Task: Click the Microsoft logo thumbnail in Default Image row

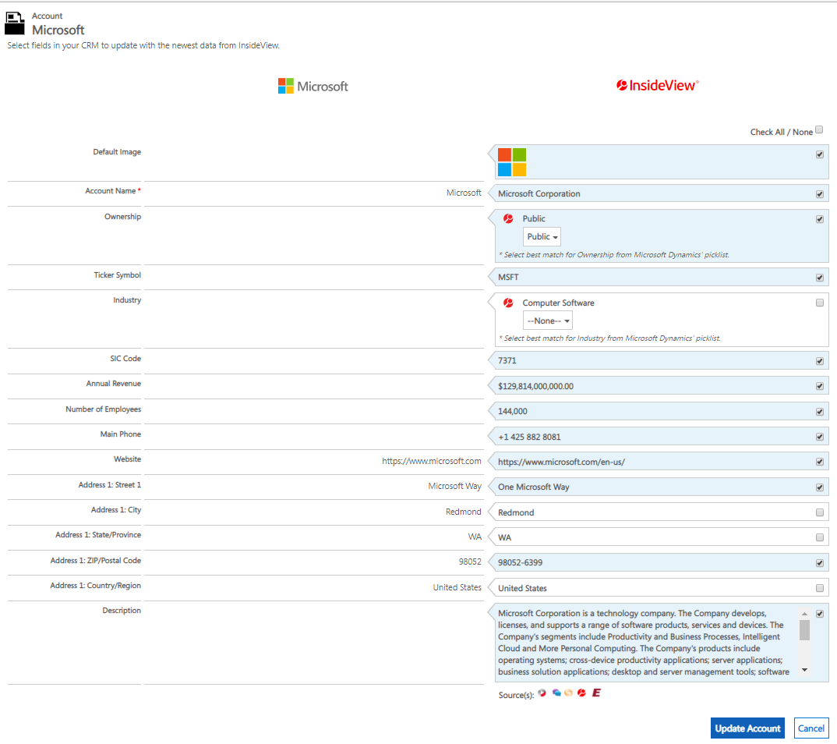Action: click(x=511, y=159)
